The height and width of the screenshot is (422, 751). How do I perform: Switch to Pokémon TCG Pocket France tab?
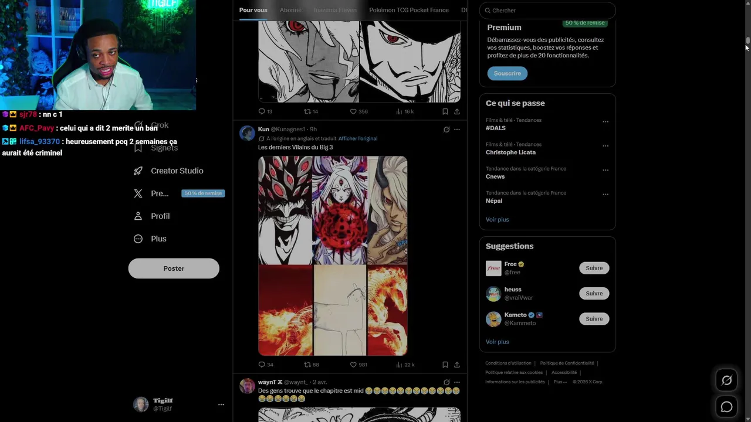(409, 10)
